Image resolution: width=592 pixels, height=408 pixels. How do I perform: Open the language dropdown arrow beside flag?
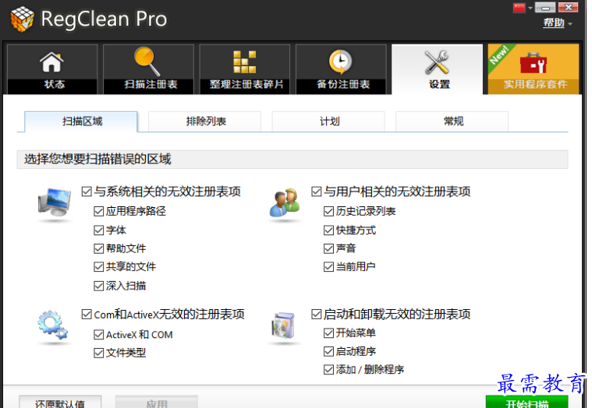point(530,8)
